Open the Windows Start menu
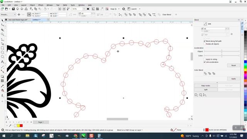The image size is (247, 139). 3,136
